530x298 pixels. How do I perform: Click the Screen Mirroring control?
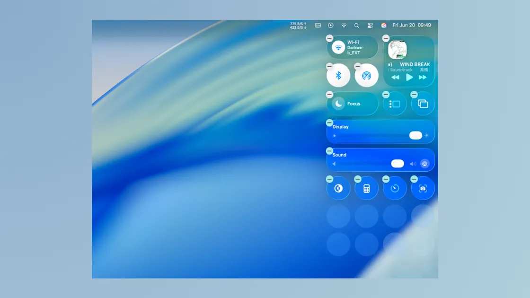click(x=423, y=104)
